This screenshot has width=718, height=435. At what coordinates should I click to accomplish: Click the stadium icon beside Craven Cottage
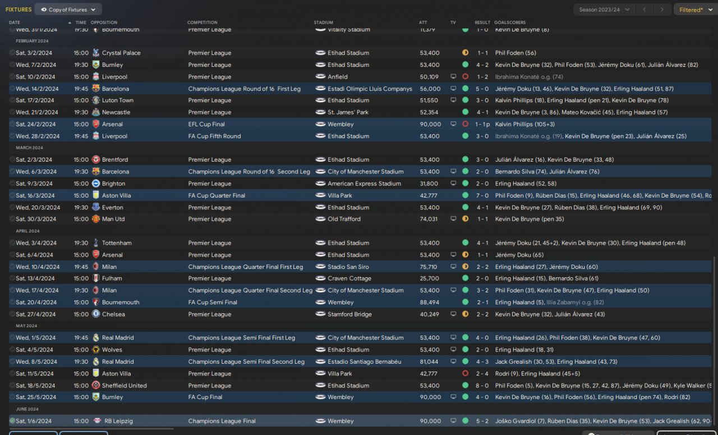click(320, 278)
